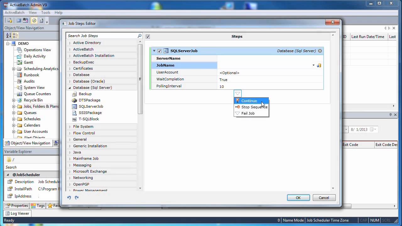Choose Continue from the popup menu
The width and height of the screenshot is (402, 226).
click(251, 101)
